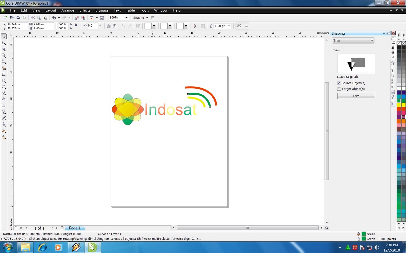Toggle the lock ratio padlock on property bar
This screenshot has height=253, width=406.
pyautogui.click(x=75, y=25)
